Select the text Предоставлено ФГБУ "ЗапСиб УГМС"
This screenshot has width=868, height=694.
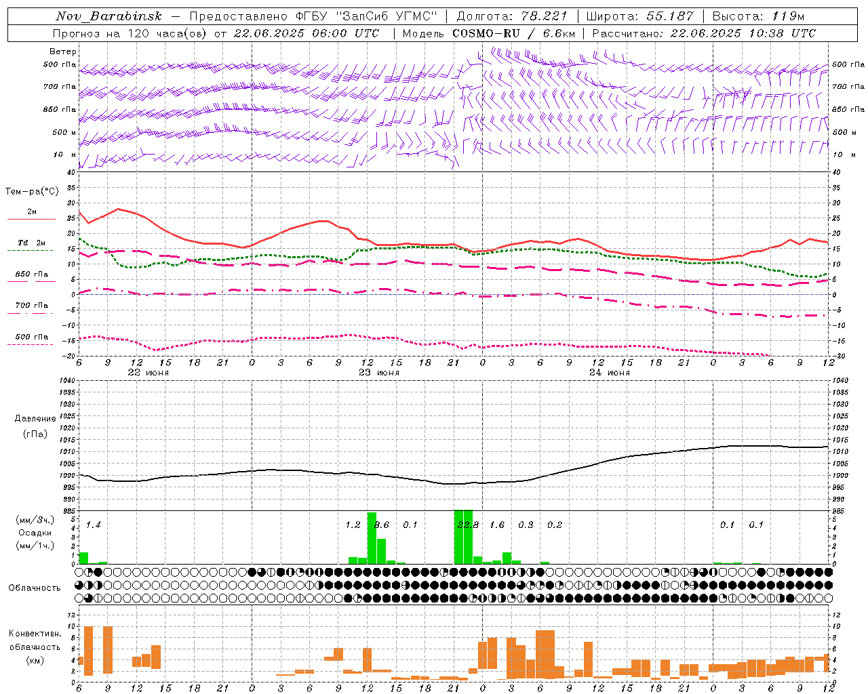point(313,16)
